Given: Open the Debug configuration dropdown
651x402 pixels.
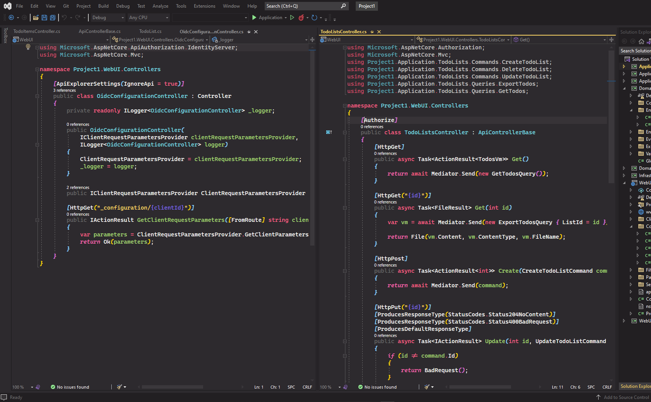Looking at the screenshot, I should coord(107,18).
